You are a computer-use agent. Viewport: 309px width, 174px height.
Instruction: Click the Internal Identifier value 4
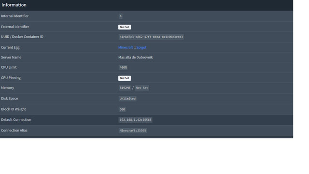tap(120, 16)
